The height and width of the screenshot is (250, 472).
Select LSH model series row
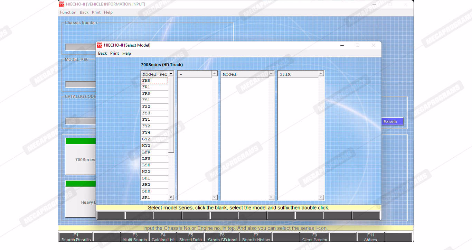(154, 165)
